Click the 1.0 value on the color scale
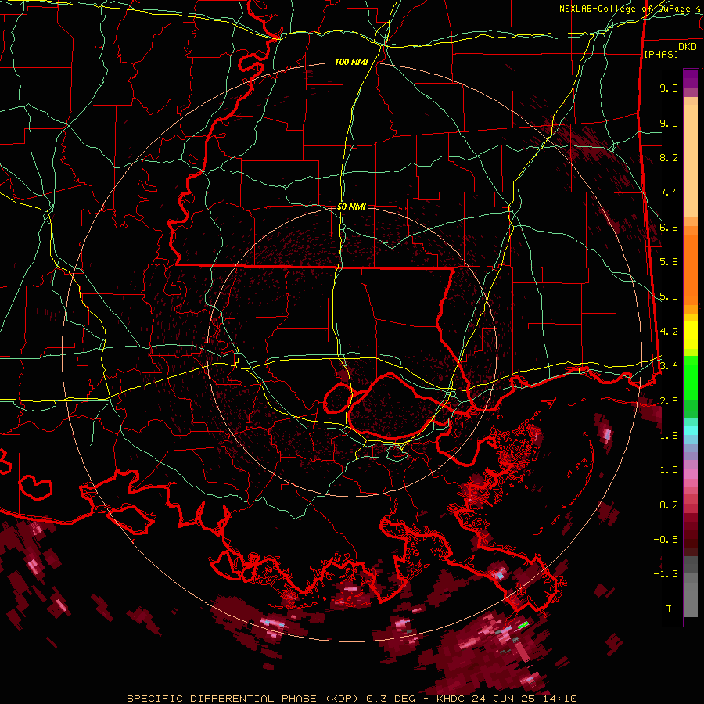Viewport: 704px width, 704px height. [x=669, y=469]
